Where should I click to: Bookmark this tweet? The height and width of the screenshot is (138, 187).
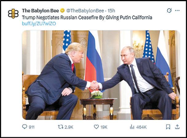pos(168,127)
